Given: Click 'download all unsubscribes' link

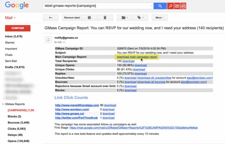Looking at the screenshot, I should point(155,78).
